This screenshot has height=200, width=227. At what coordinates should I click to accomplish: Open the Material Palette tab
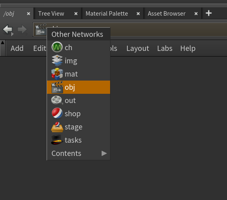[x=107, y=14]
